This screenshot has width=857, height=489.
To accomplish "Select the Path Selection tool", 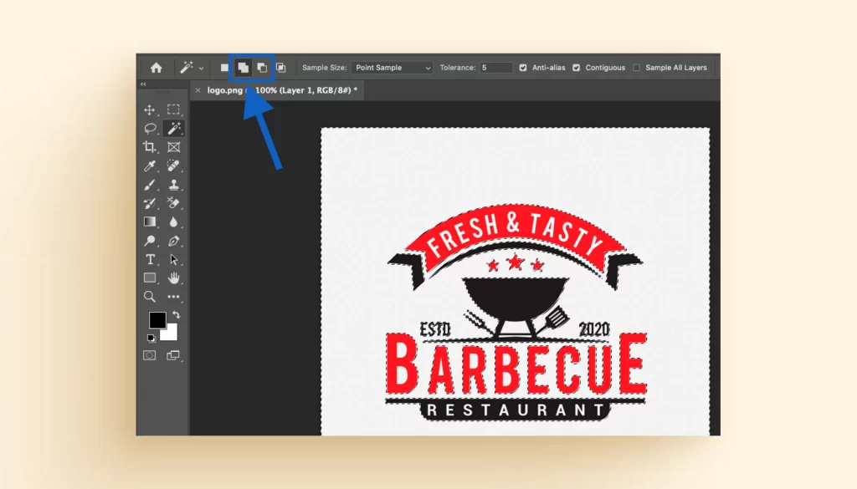I will pos(174,259).
